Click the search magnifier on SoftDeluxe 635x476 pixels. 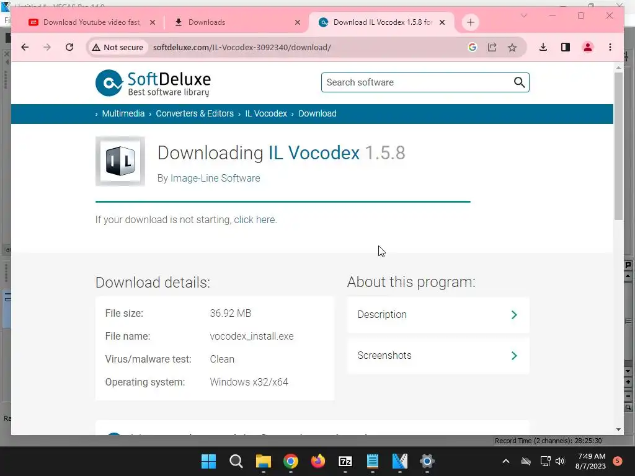click(x=519, y=82)
